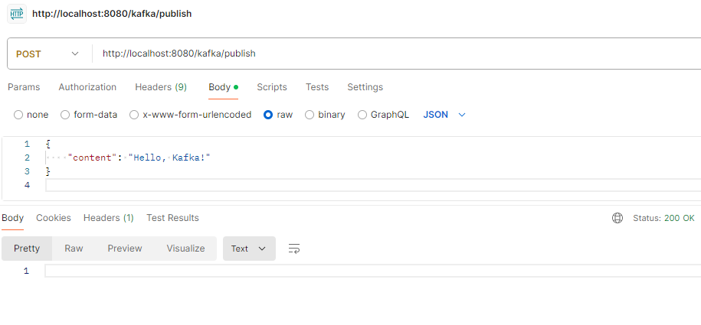This screenshot has height=325, width=701.
Task: Click the HTTP request icon in title
Action: (x=17, y=14)
